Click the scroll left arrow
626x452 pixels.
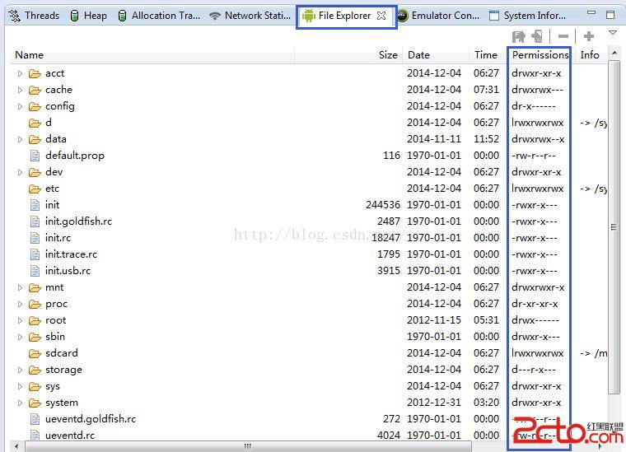point(16,446)
